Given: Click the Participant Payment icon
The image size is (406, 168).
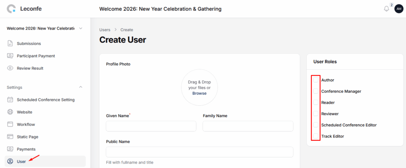Looking at the screenshot, I should point(10,56).
